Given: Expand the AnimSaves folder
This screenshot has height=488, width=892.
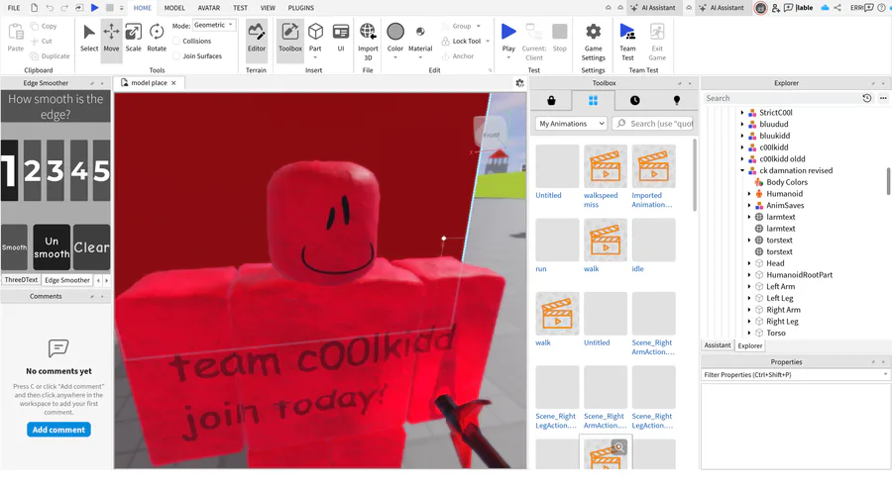Looking at the screenshot, I should tap(749, 205).
